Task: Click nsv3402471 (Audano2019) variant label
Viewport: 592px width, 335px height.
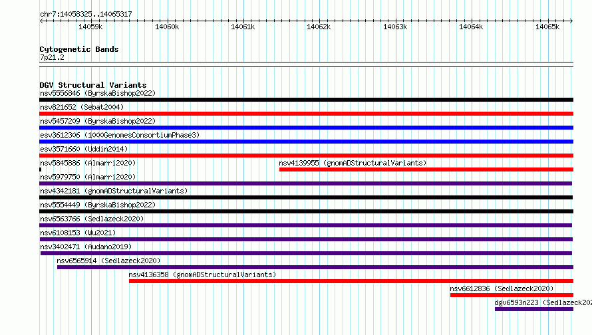Action: point(86,247)
